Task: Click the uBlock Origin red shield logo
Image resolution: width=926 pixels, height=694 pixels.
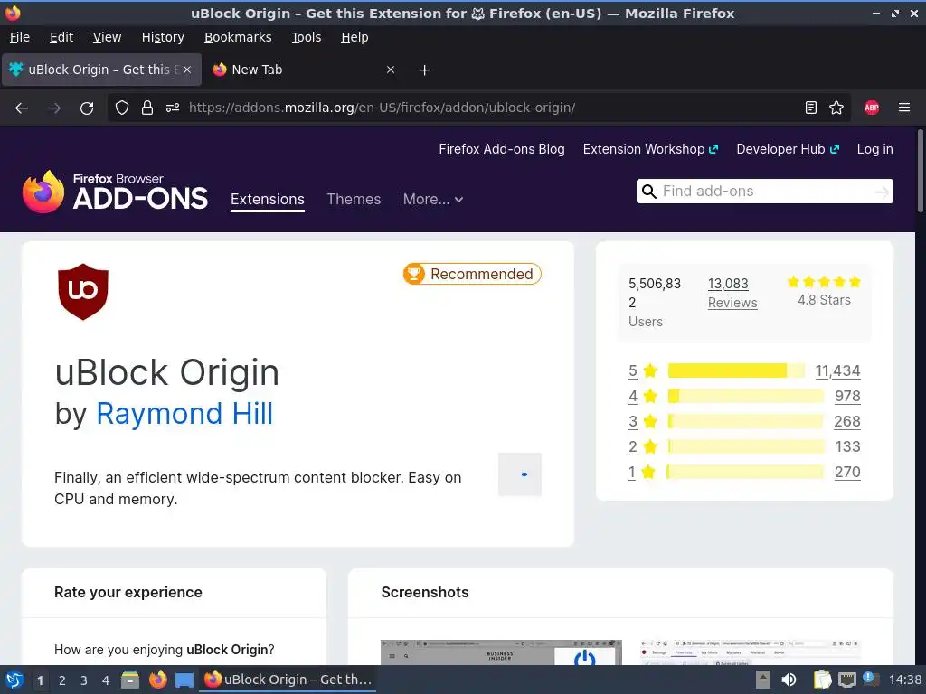Action: click(x=83, y=292)
